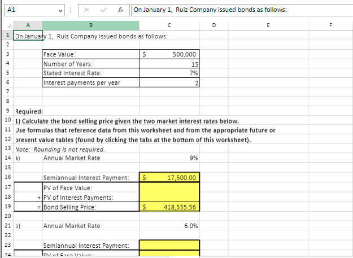The width and height of the screenshot is (353, 258).
Task: Click the Enter checkmark formula bar icon
Action: (103, 10)
